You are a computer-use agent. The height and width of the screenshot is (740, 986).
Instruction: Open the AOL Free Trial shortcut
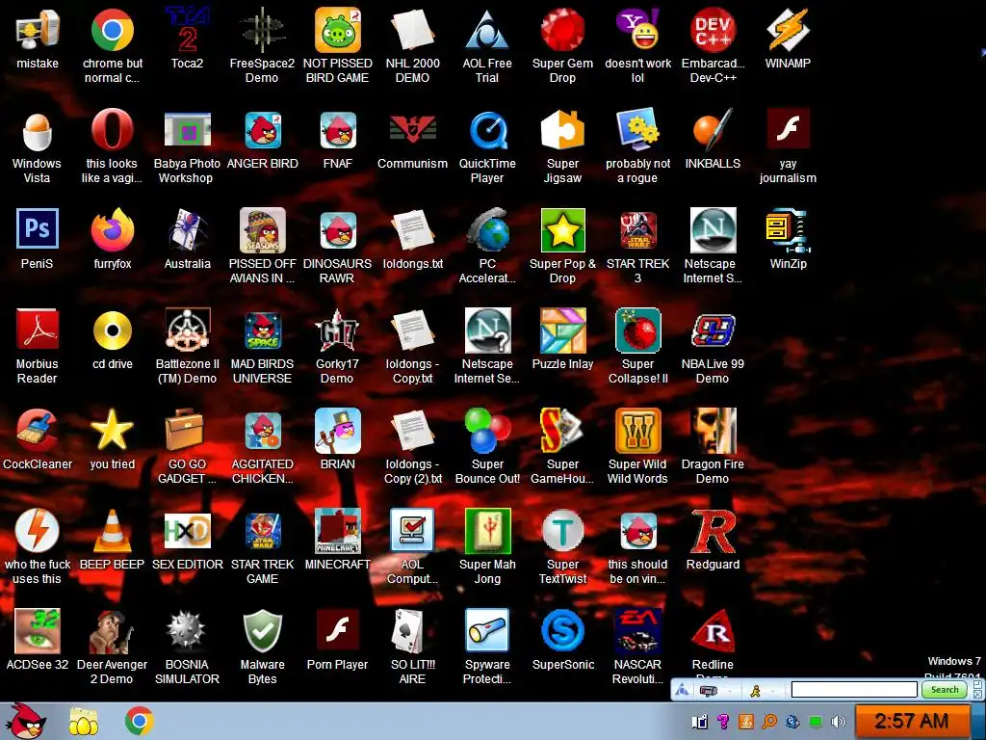[486, 30]
